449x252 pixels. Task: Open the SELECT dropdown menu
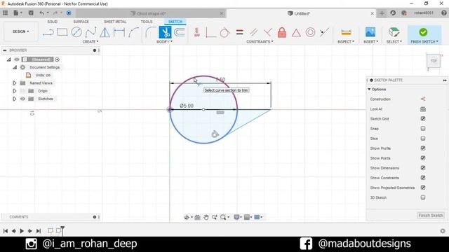pyautogui.click(x=394, y=42)
